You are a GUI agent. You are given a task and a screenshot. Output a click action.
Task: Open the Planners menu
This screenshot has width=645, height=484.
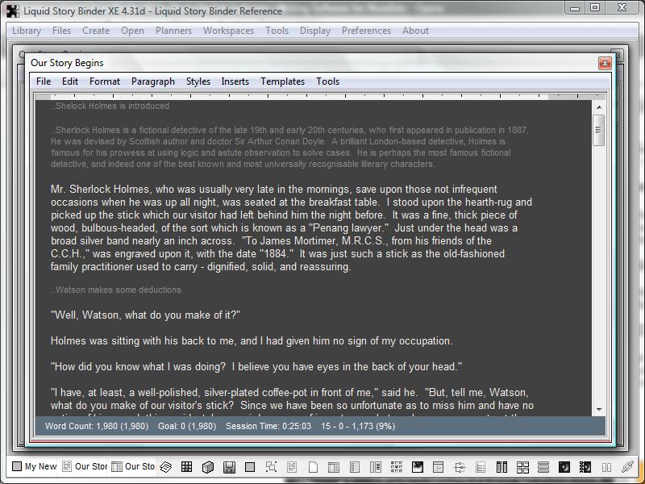point(173,31)
